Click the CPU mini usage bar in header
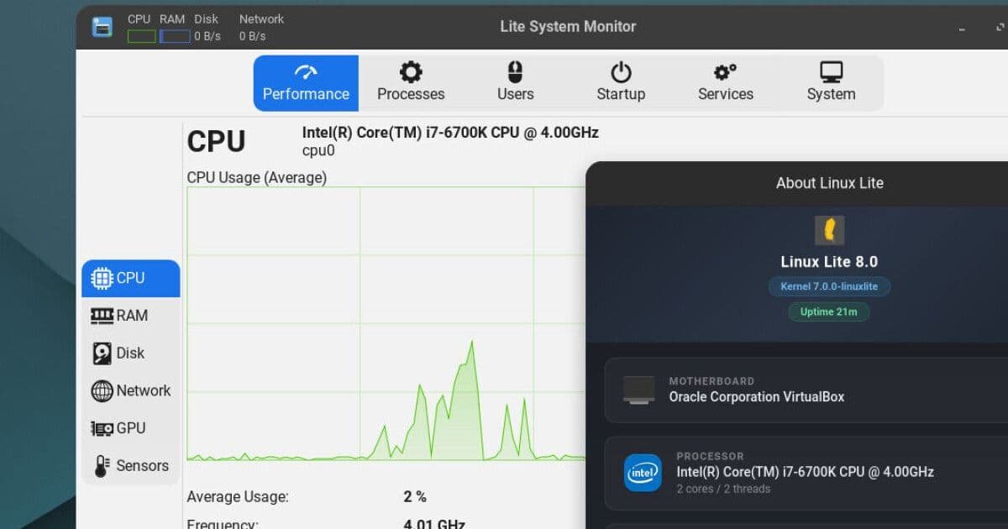 pyautogui.click(x=142, y=36)
